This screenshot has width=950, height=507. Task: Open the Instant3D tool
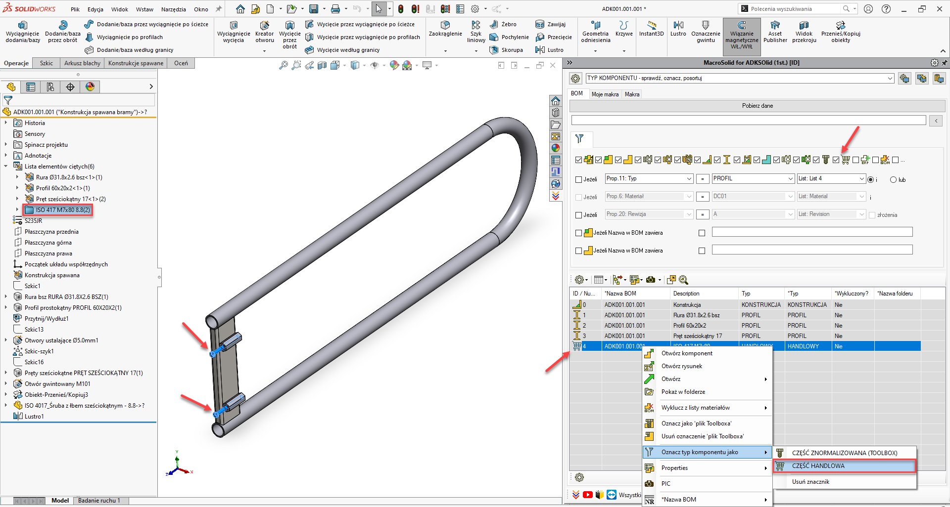point(651,26)
